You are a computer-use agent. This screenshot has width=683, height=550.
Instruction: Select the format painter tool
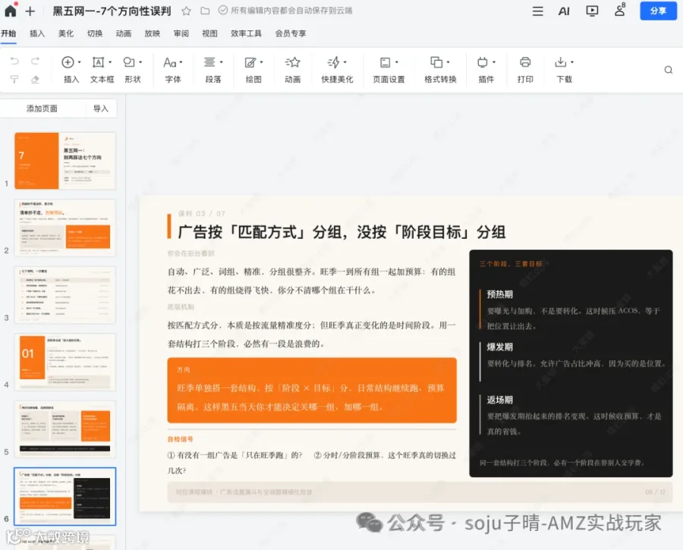[14, 79]
